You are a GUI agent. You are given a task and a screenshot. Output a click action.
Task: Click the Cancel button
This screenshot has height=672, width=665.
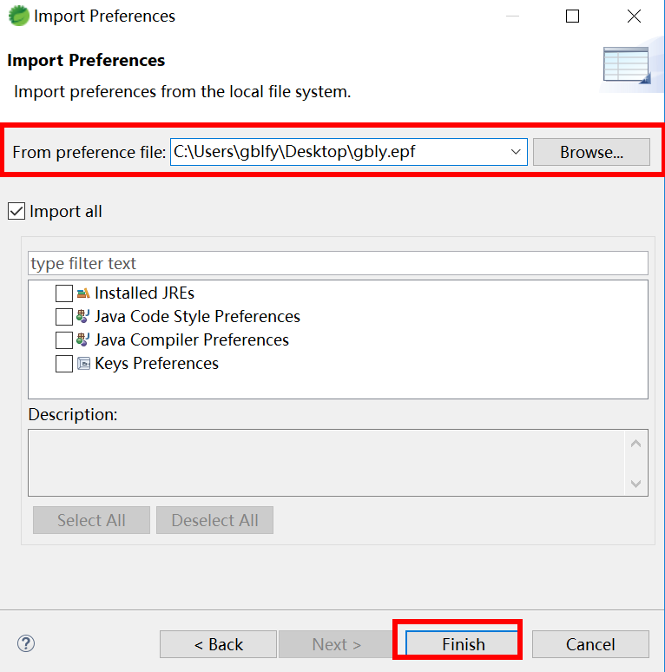coord(590,644)
